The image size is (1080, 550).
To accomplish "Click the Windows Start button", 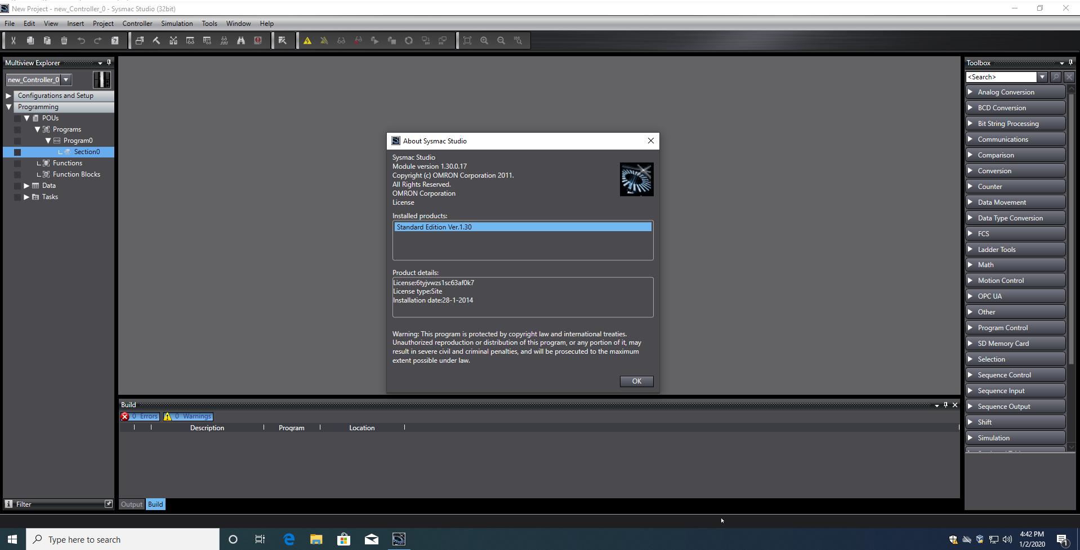I will click(12, 539).
